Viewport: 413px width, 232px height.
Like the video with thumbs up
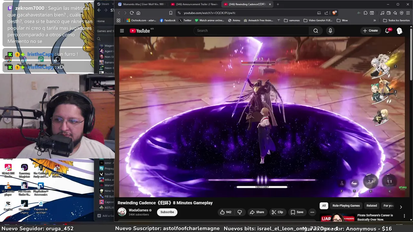(226, 212)
